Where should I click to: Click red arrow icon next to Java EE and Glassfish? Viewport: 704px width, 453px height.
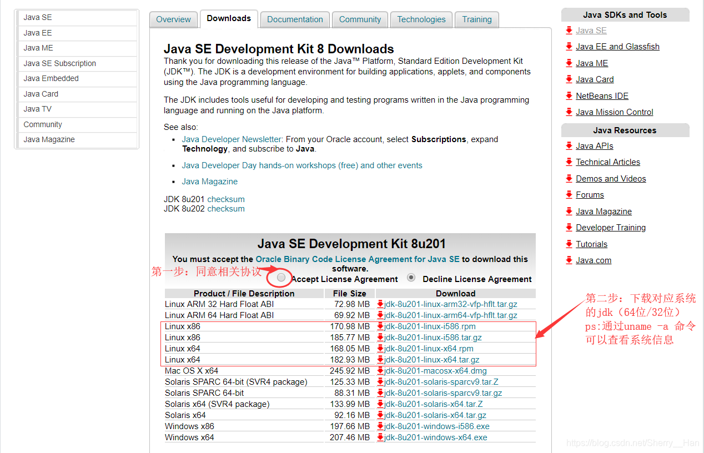pos(569,47)
